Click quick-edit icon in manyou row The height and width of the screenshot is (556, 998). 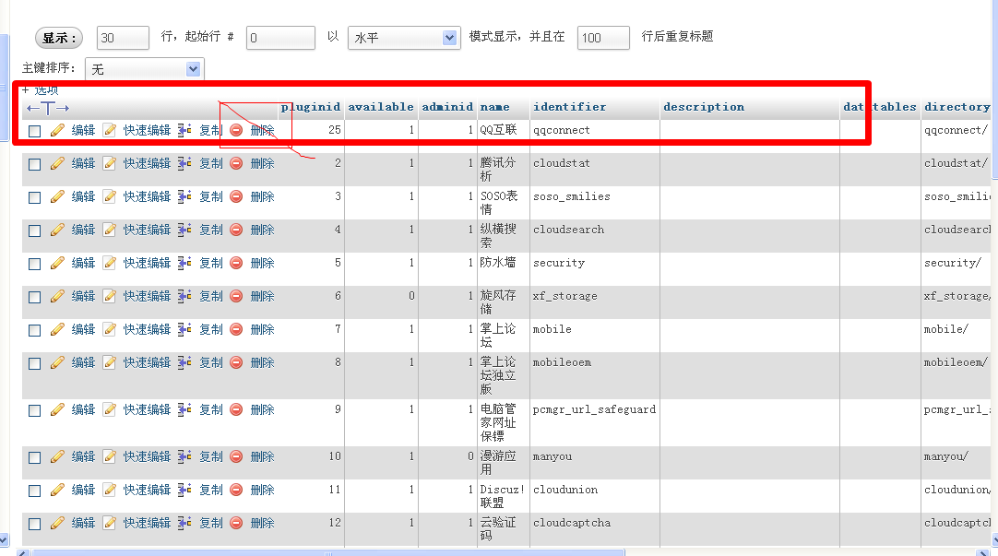109,456
